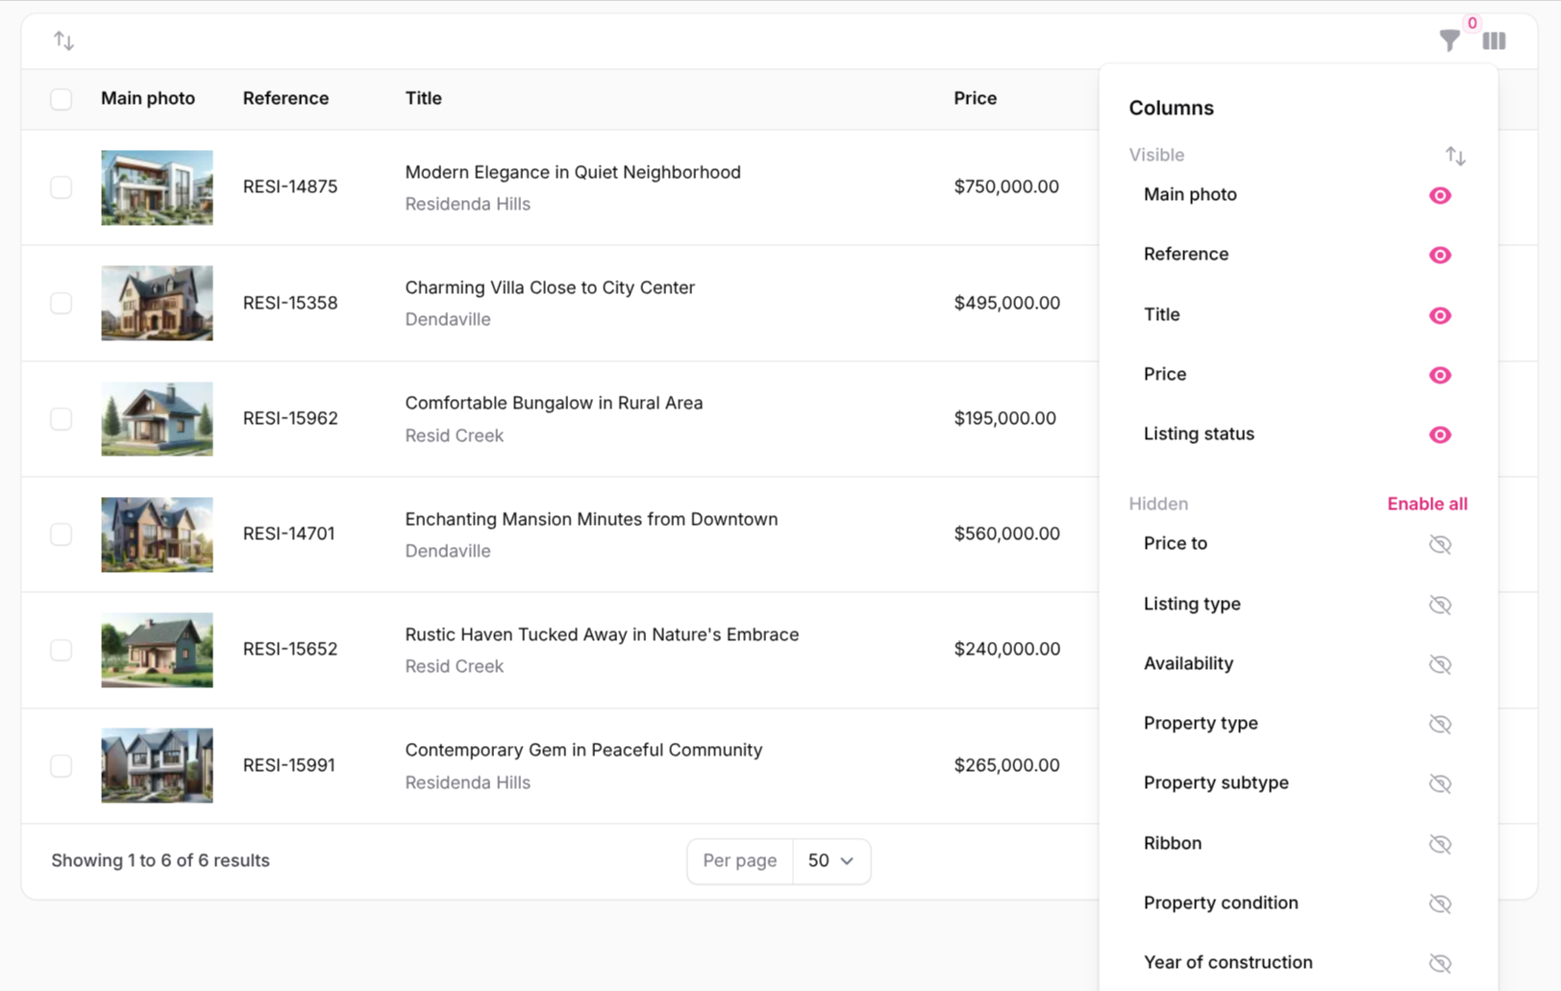Open the table filter funnel icon

pos(1449,40)
